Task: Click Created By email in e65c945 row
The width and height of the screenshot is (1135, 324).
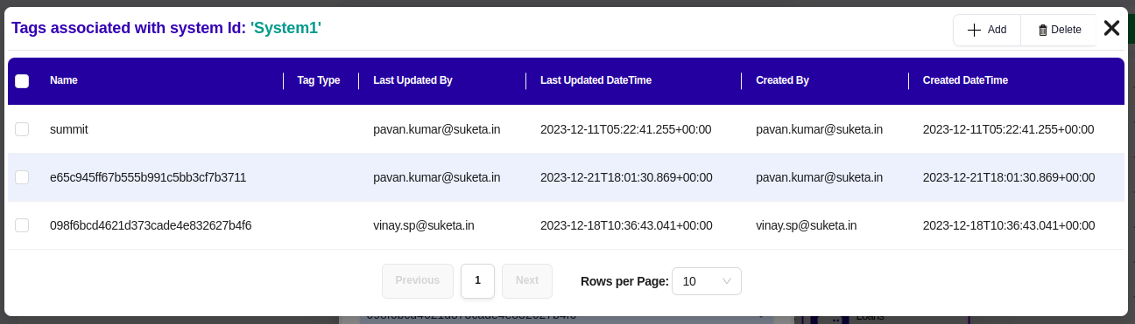Action: coord(820,177)
